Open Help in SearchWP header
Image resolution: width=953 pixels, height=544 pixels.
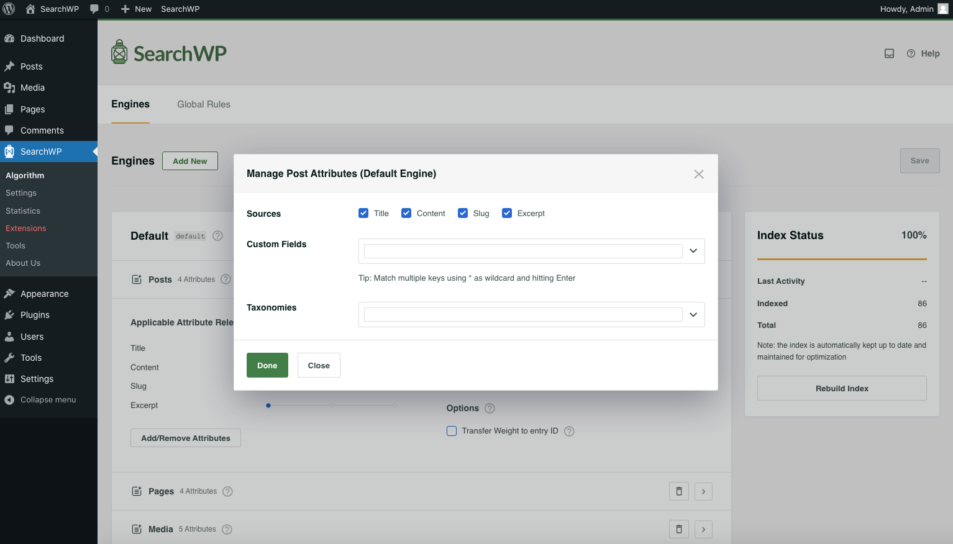[x=923, y=53]
